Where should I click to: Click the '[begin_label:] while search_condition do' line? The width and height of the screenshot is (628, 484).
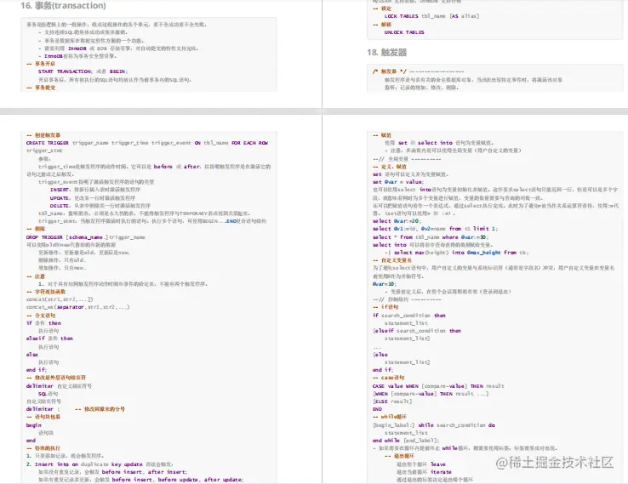434,425
